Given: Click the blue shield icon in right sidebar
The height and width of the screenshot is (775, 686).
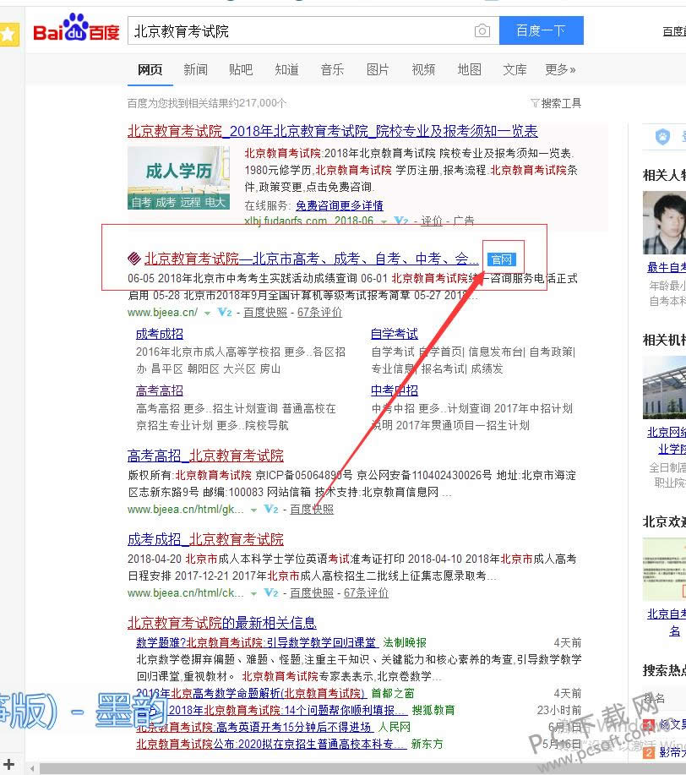Looking at the screenshot, I should pyautogui.click(x=662, y=136).
